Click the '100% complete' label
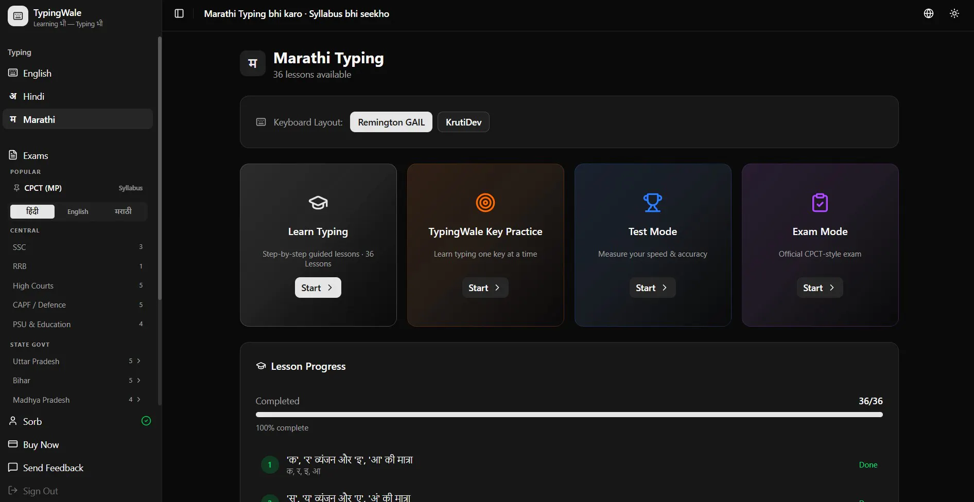The height and width of the screenshot is (502, 974). [x=282, y=427]
